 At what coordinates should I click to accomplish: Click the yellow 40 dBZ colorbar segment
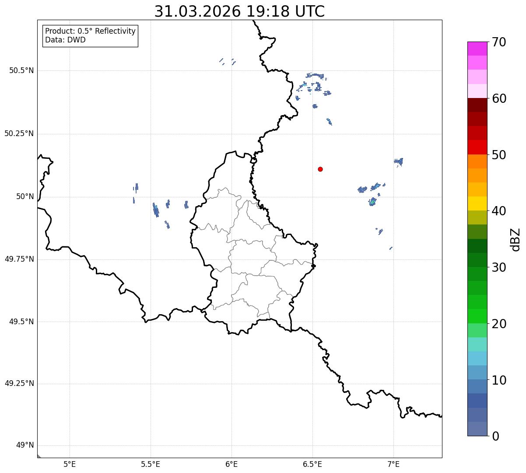[x=477, y=203]
